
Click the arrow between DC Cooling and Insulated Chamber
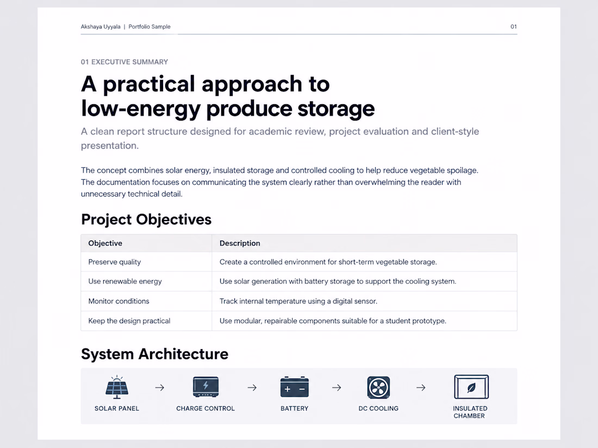pos(421,387)
